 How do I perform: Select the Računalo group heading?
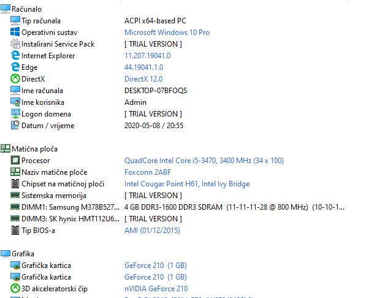point(26,9)
